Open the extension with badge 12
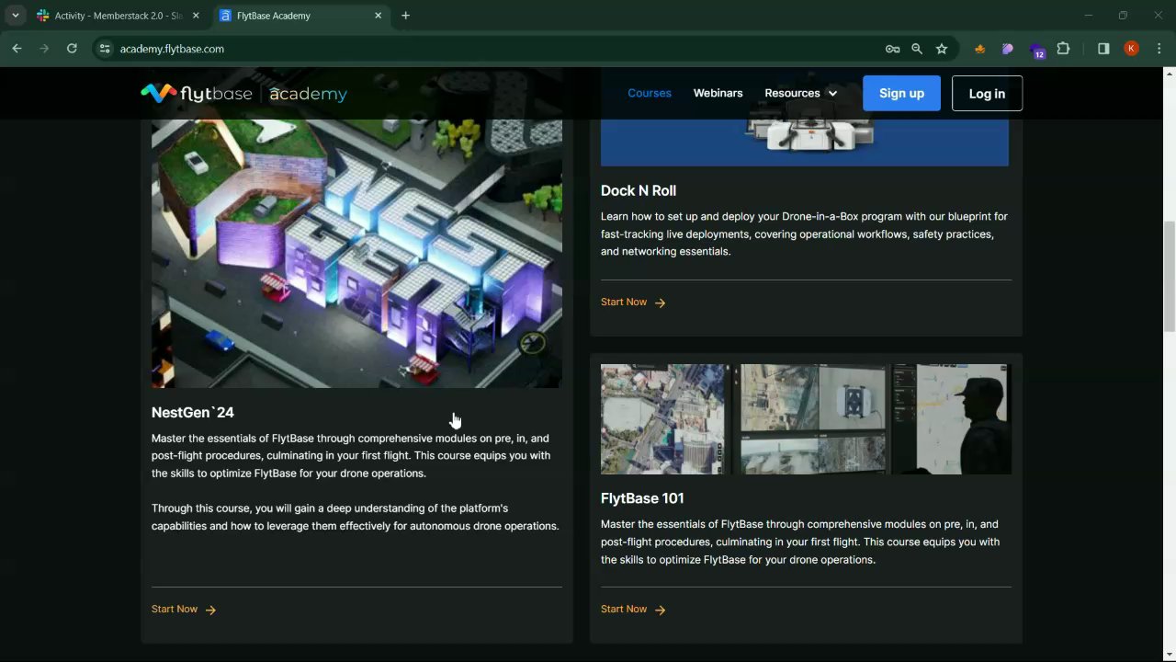1176x662 pixels. click(1037, 50)
